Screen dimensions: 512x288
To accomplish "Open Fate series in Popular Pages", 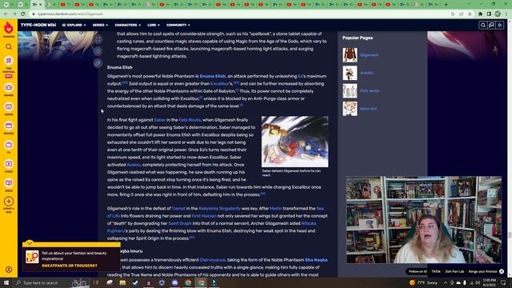I will coord(370,90).
